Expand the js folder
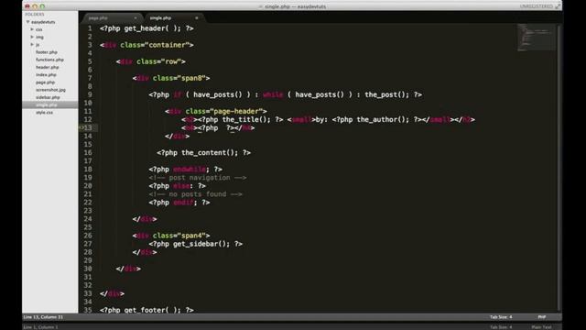Image resolution: width=586 pixels, height=330 pixels. (32, 44)
